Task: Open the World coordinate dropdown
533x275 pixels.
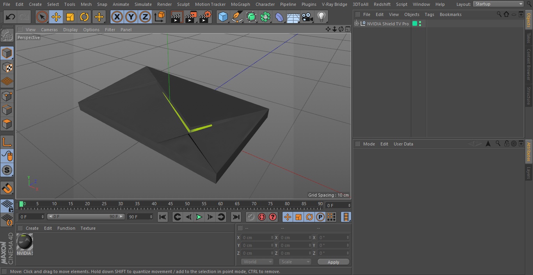Action: [x=257, y=262]
